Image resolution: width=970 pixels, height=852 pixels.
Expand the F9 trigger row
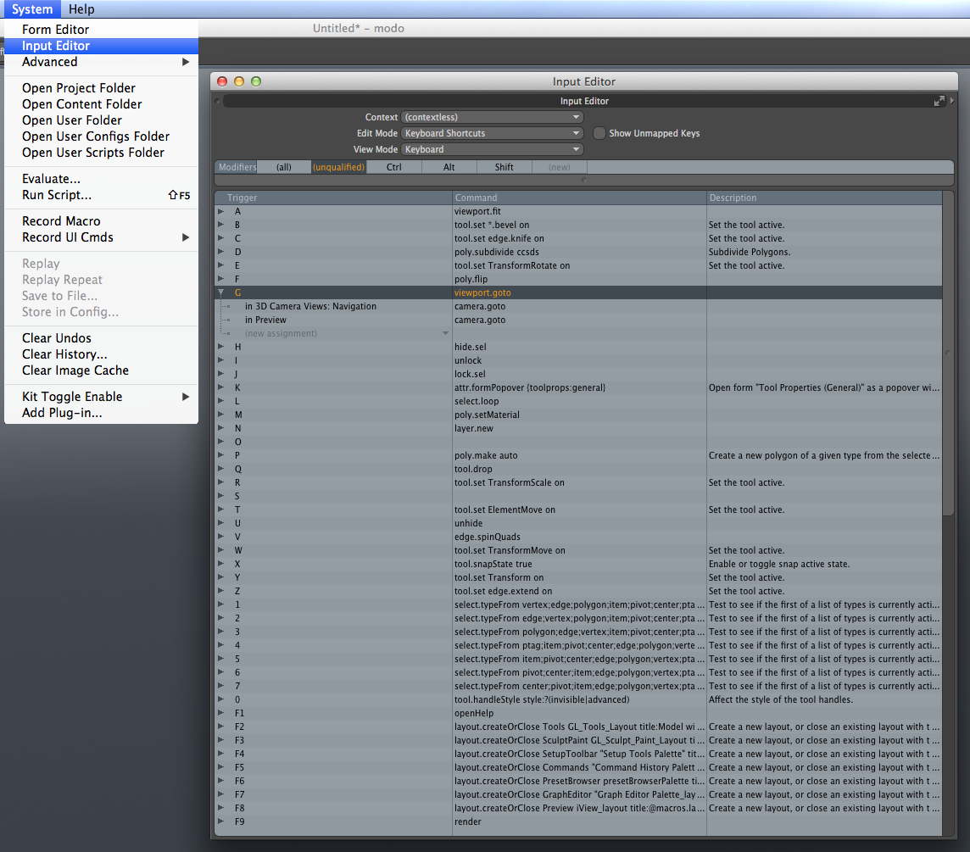[220, 821]
